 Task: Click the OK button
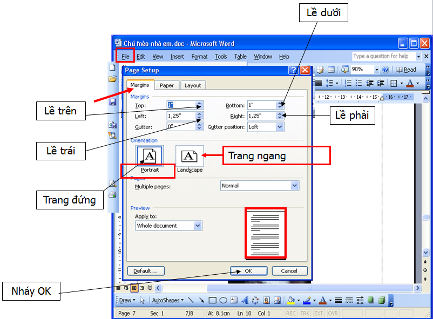pos(248,271)
